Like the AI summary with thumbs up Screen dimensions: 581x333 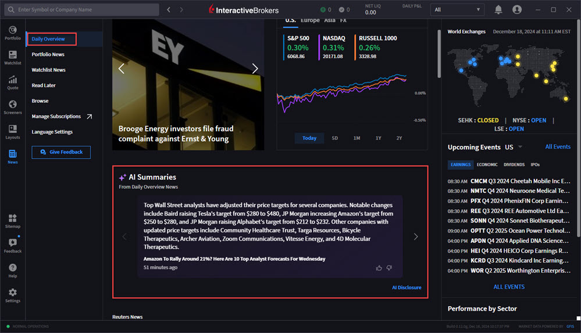(x=379, y=268)
